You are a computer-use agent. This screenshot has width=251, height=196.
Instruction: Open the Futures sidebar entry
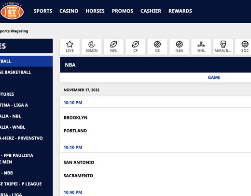coord(26,94)
